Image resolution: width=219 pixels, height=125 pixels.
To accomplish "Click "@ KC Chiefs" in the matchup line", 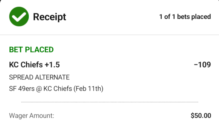I will (53, 89).
